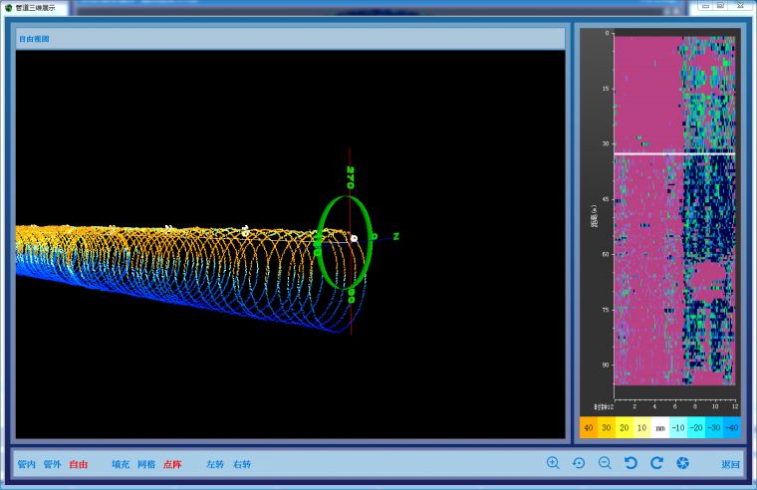Click the 左转 turn left button
Screen dimensions: 757x490
coord(215,464)
